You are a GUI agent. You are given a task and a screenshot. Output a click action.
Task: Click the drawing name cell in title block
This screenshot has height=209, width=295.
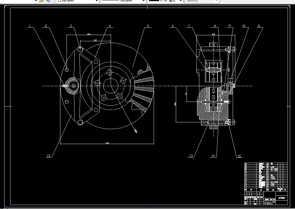click(282, 198)
